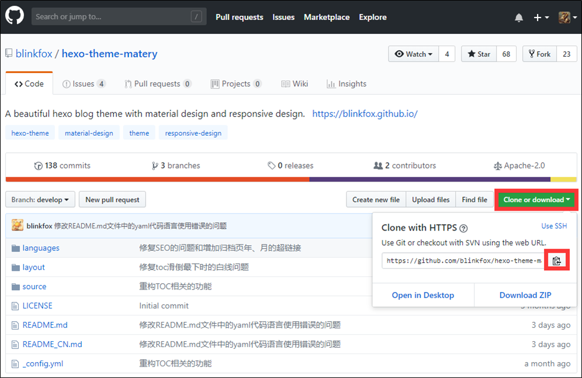The width and height of the screenshot is (582, 378).
Task: Switch to Use SSH clone option
Action: [x=554, y=226]
